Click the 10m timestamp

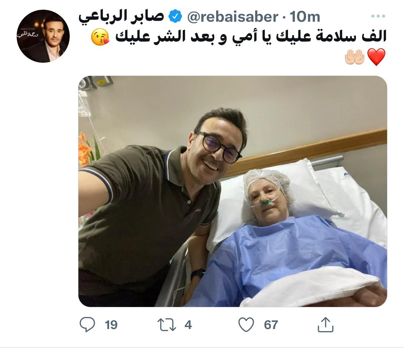[x=305, y=17]
